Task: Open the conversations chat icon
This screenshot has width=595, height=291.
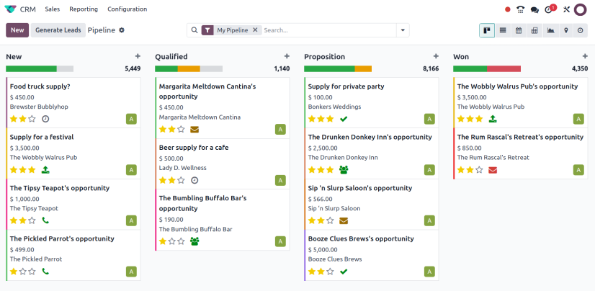Action: (x=534, y=9)
